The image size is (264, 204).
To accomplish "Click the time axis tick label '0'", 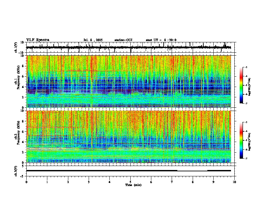I will [x=26, y=182].
